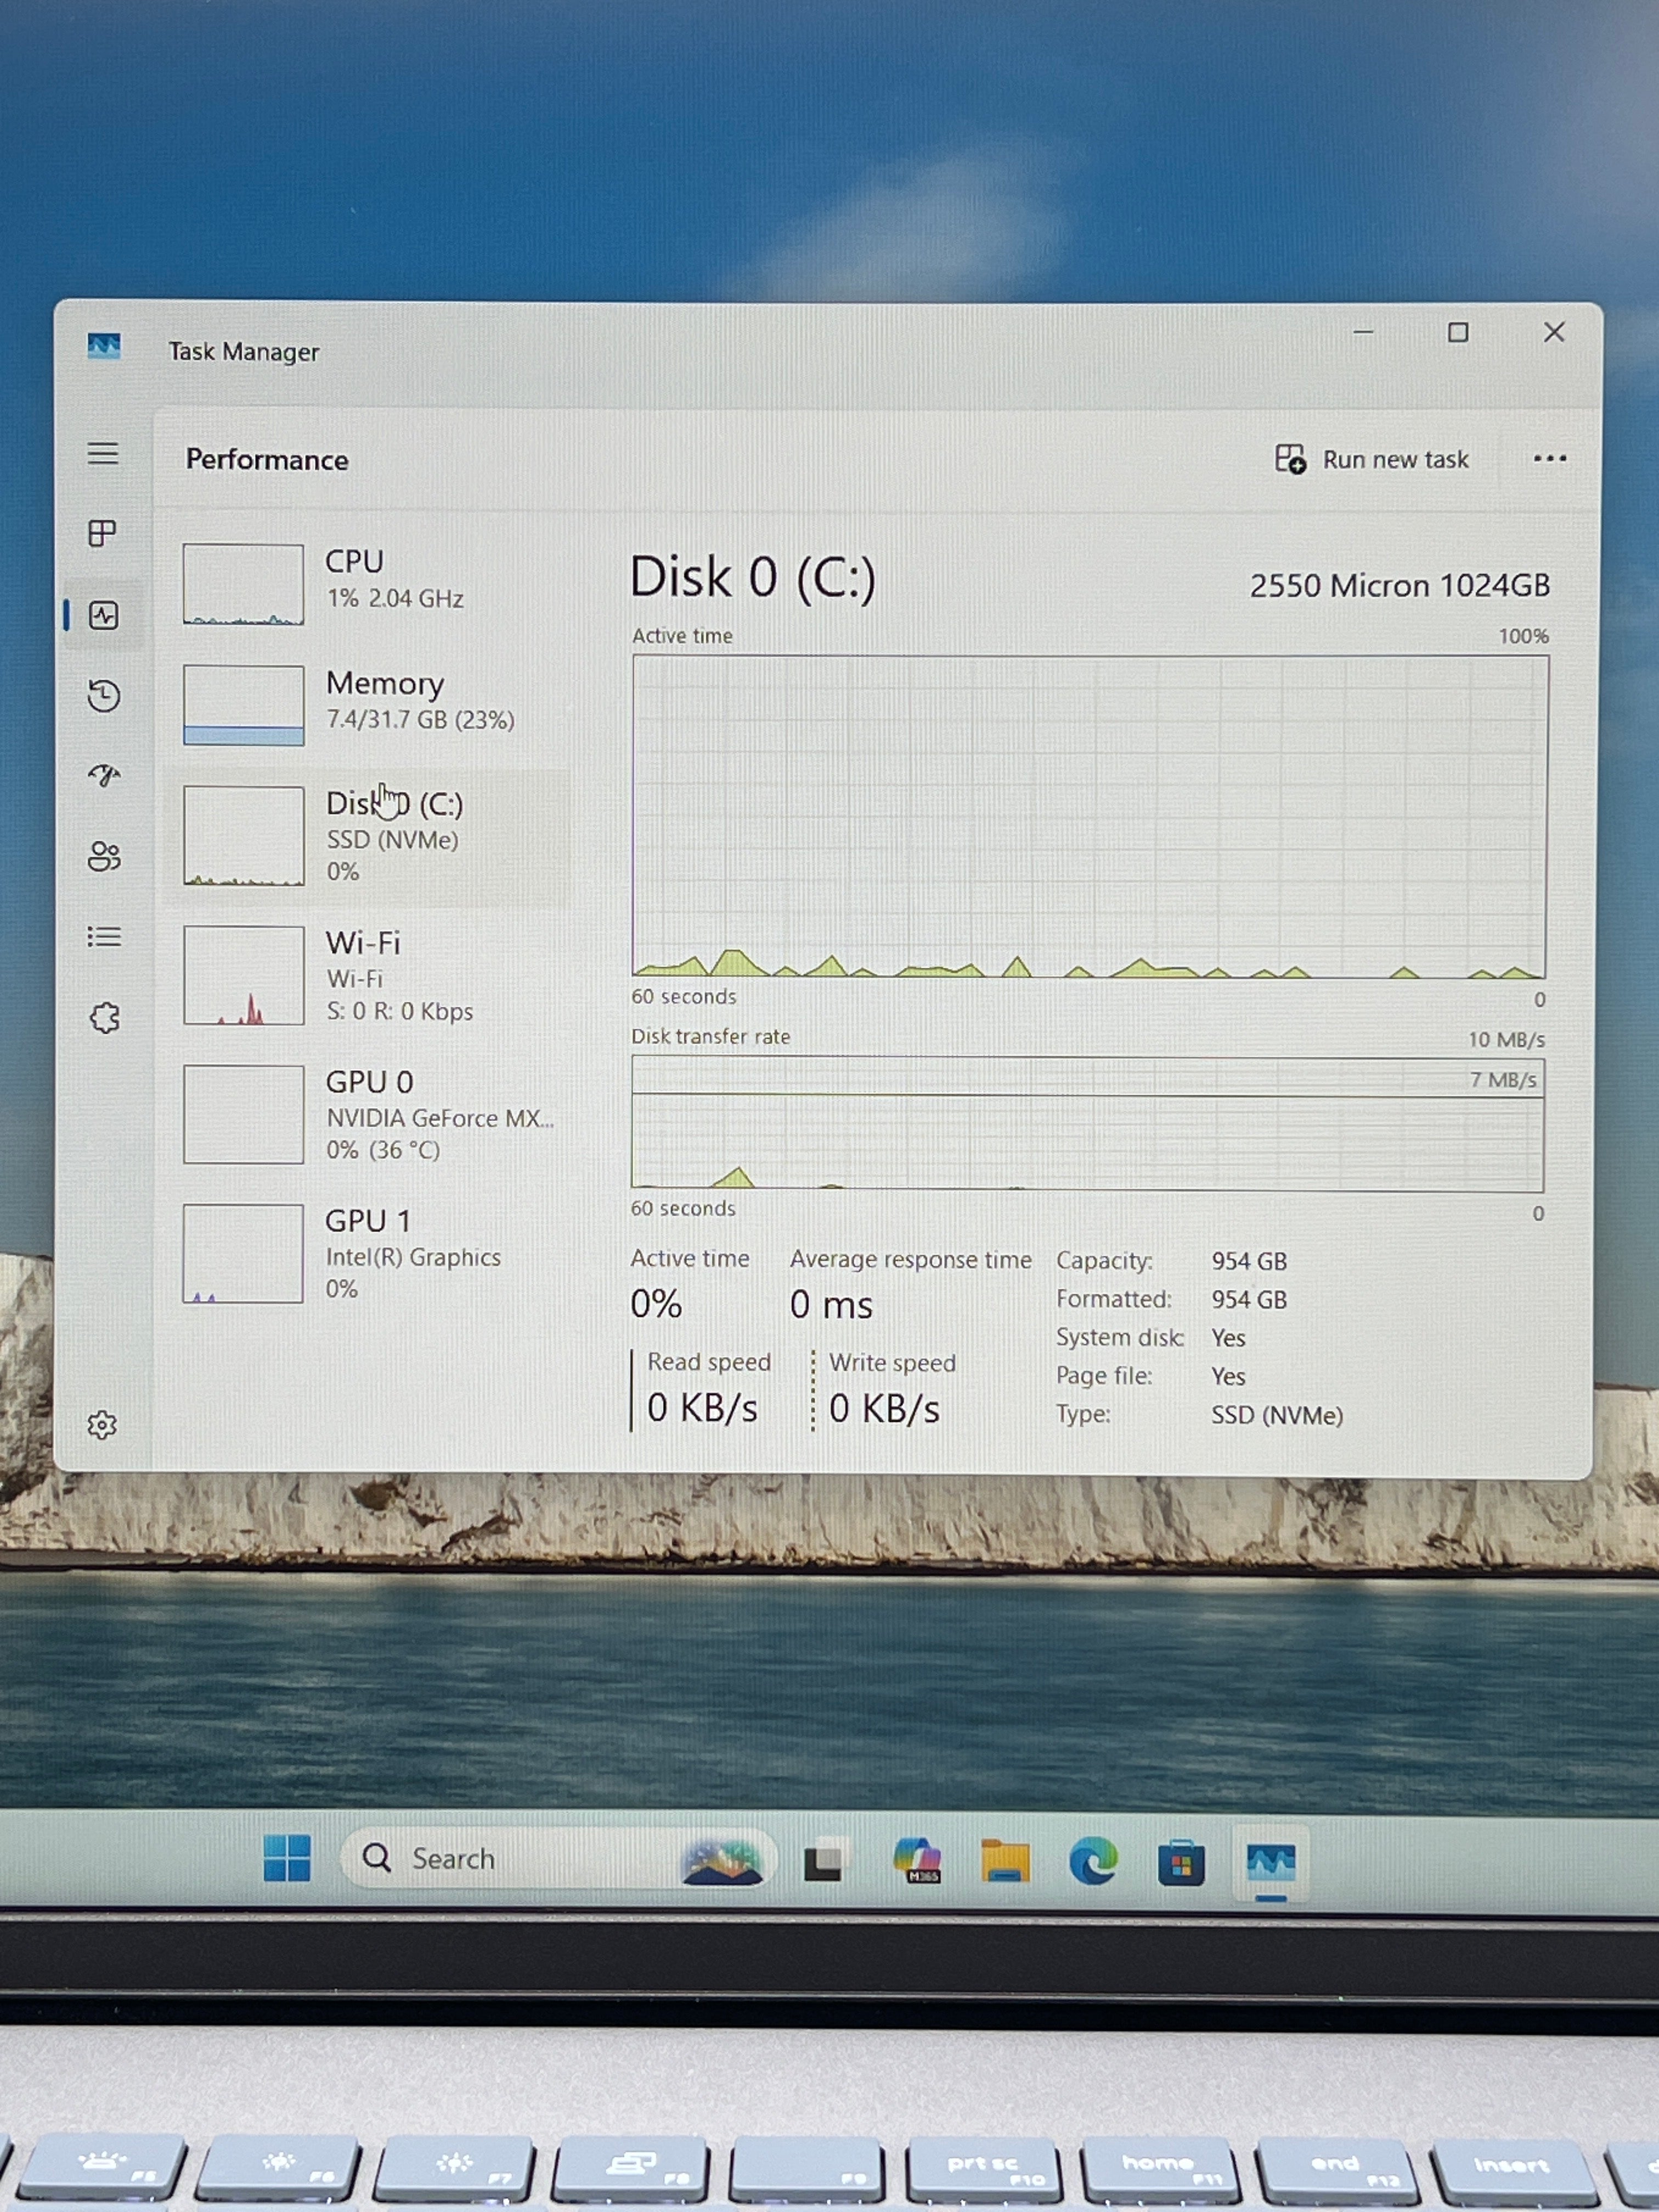The width and height of the screenshot is (1659, 2212).
Task: Open the hamburger navigation menu
Action: (x=103, y=453)
